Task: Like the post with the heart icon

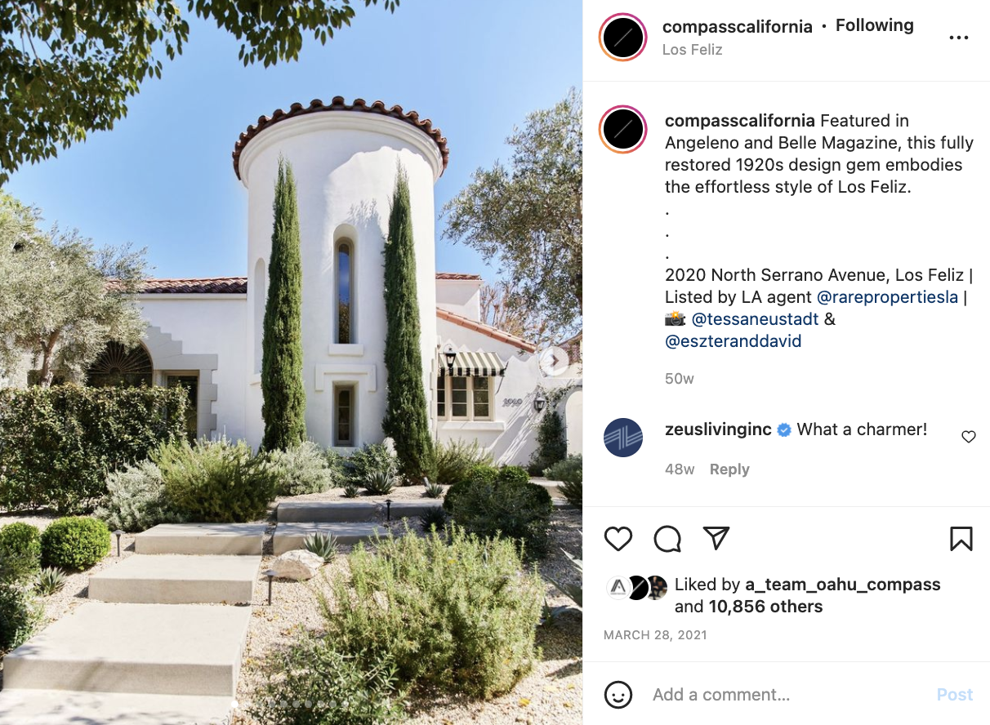Action: click(618, 539)
